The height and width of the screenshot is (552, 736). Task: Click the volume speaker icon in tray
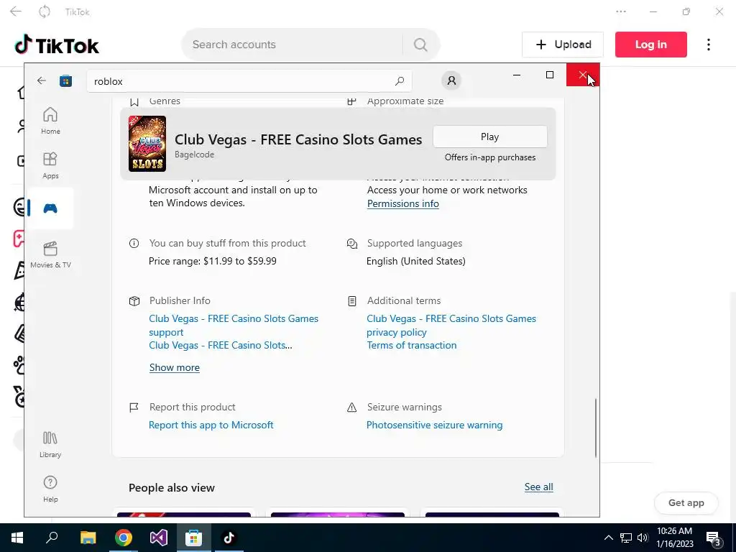pyautogui.click(x=643, y=538)
